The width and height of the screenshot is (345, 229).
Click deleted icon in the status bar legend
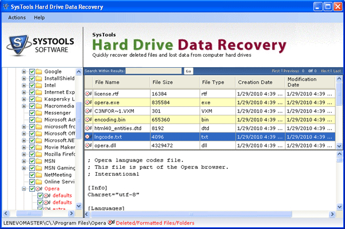tap(112, 223)
